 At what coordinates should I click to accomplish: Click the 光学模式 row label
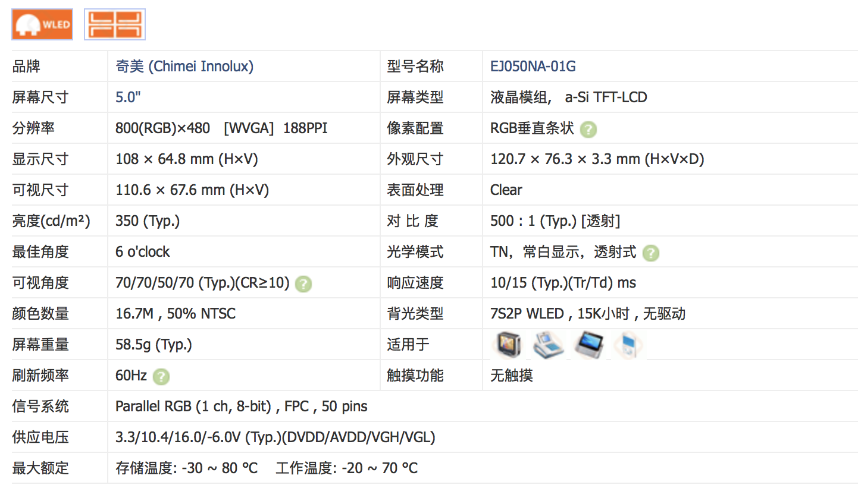tap(415, 251)
